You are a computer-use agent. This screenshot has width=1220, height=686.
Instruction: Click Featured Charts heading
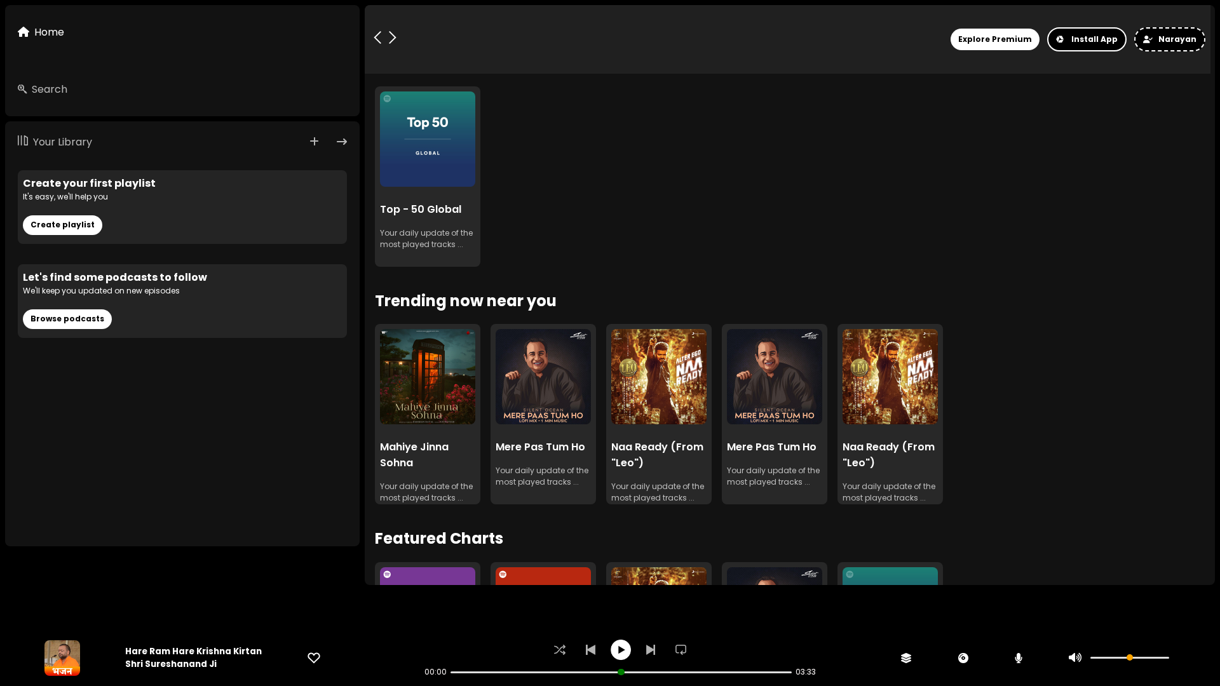[439, 539]
